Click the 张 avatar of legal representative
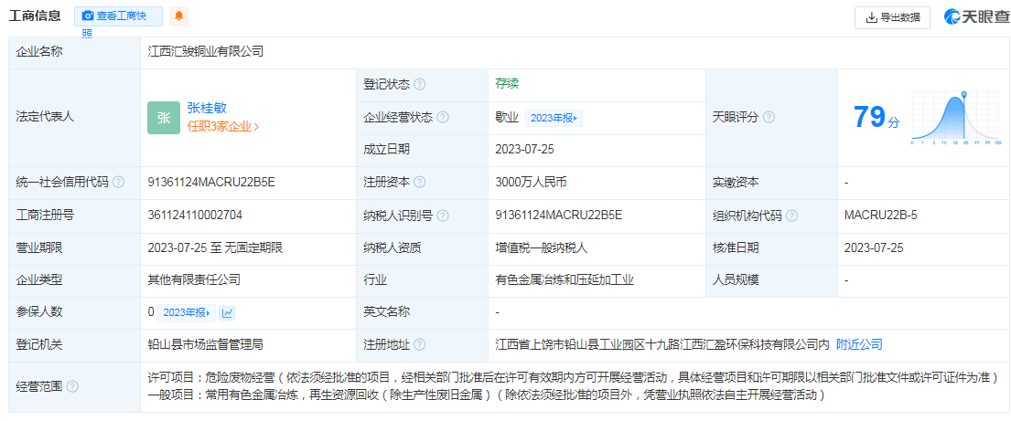Viewport: 1011px width, 421px height. pyautogui.click(x=164, y=118)
